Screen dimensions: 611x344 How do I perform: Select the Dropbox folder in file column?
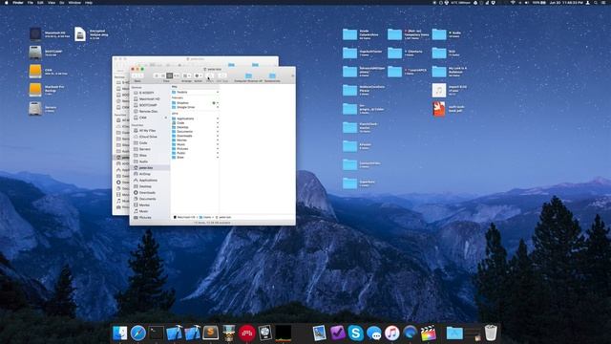point(195,103)
